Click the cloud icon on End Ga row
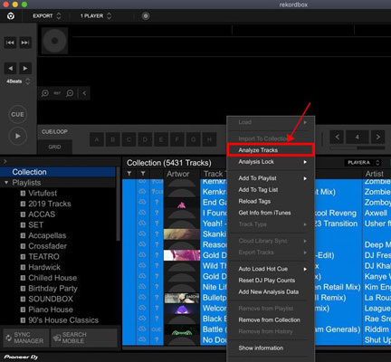The width and height of the screenshot is (391, 362). [142, 202]
